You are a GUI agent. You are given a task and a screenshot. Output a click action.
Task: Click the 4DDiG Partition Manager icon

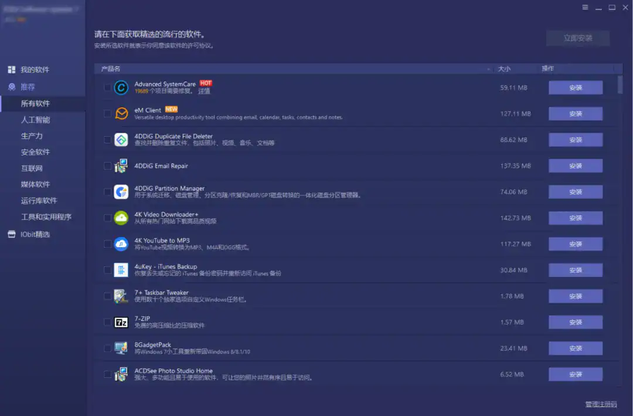tap(121, 192)
